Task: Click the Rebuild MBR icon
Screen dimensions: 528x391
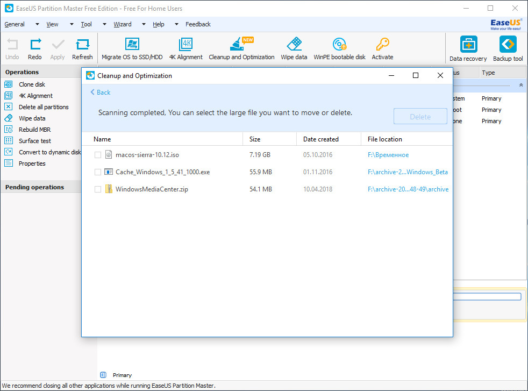Action: click(x=9, y=129)
